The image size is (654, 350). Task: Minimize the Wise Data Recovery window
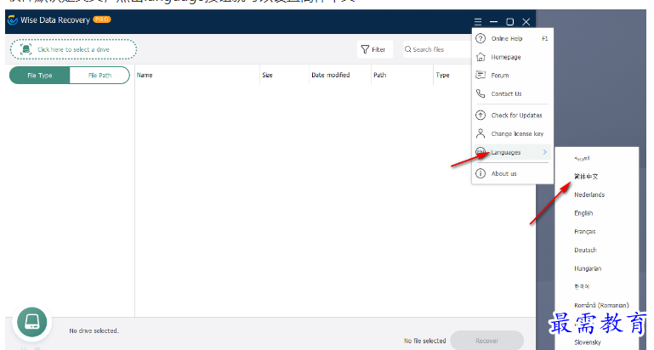494,22
